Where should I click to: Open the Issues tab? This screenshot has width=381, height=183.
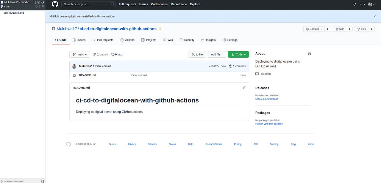(x=79, y=40)
